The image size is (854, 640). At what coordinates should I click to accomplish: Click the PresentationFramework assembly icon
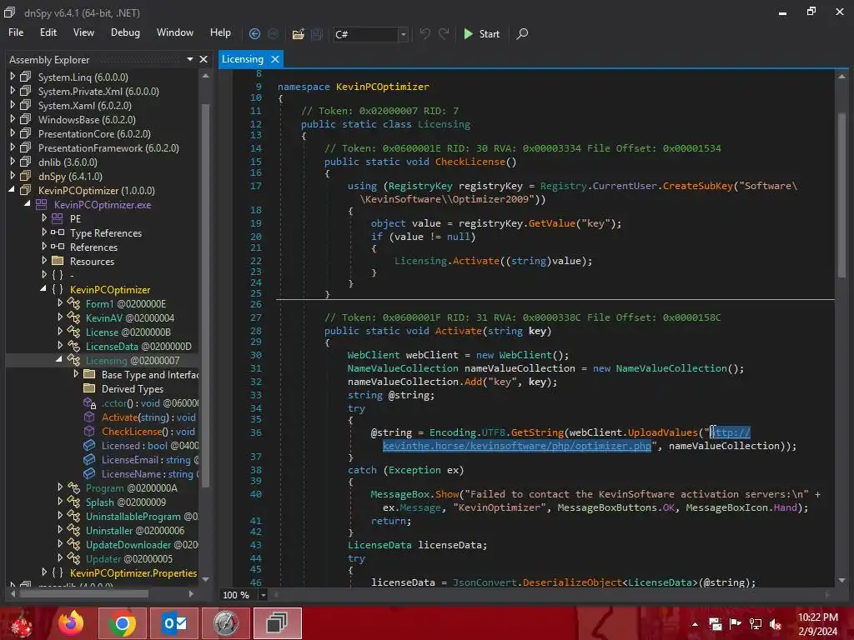coord(26,147)
